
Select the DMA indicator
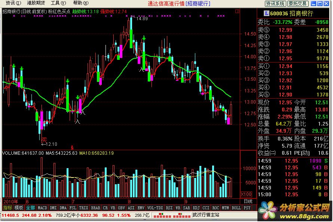63,208
